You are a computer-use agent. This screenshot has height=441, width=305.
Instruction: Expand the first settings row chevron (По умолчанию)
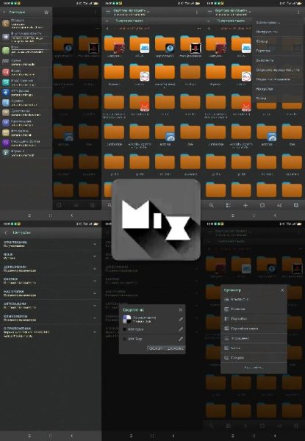95,244
